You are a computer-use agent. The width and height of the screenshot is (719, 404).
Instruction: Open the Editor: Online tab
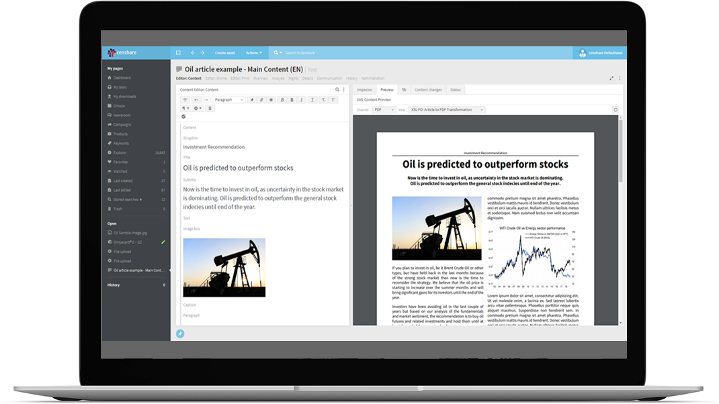pos(216,79)
